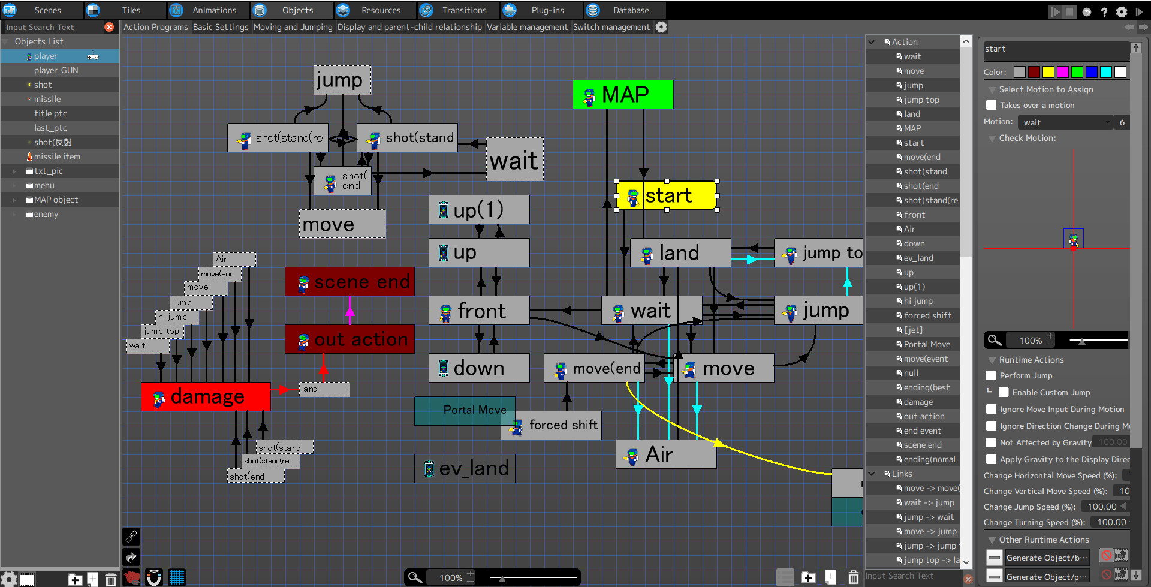Image resolution: width=1151 pixels, height=587 pixels.
Task: Select the link connection tool on the canvas
Action: pos(131,537)
